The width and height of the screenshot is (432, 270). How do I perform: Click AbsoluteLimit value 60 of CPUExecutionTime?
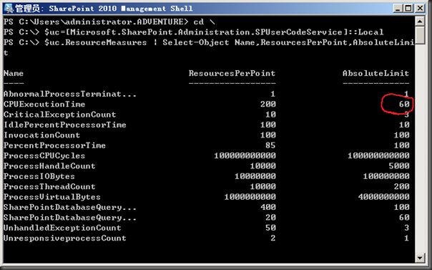404,105
